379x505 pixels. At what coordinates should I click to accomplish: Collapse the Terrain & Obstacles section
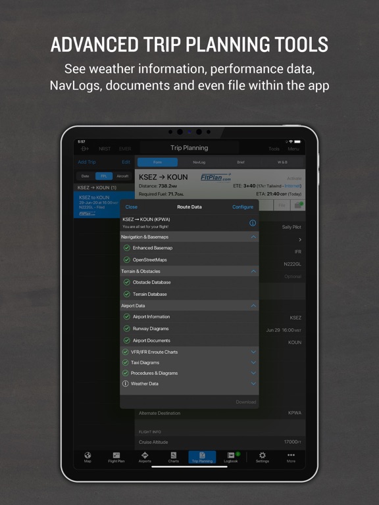point(253,272)
